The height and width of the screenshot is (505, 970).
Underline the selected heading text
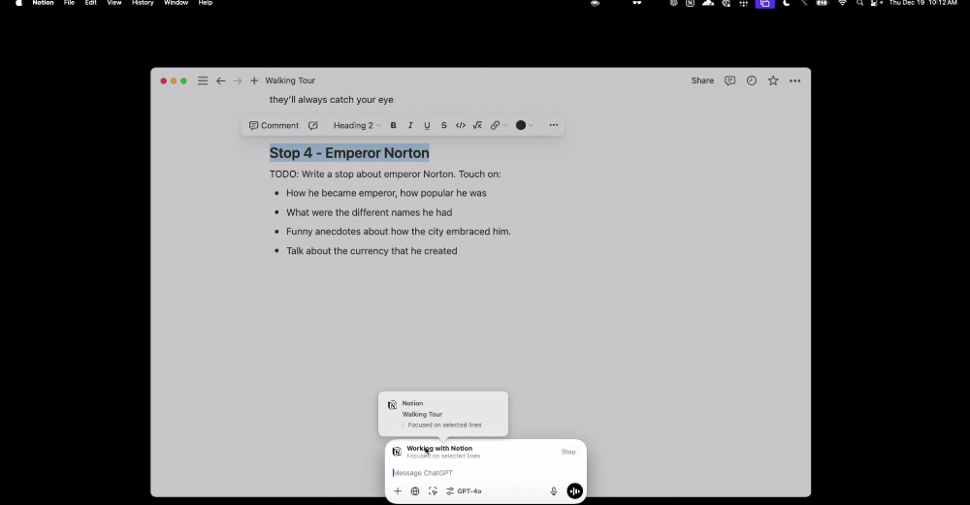427,125
